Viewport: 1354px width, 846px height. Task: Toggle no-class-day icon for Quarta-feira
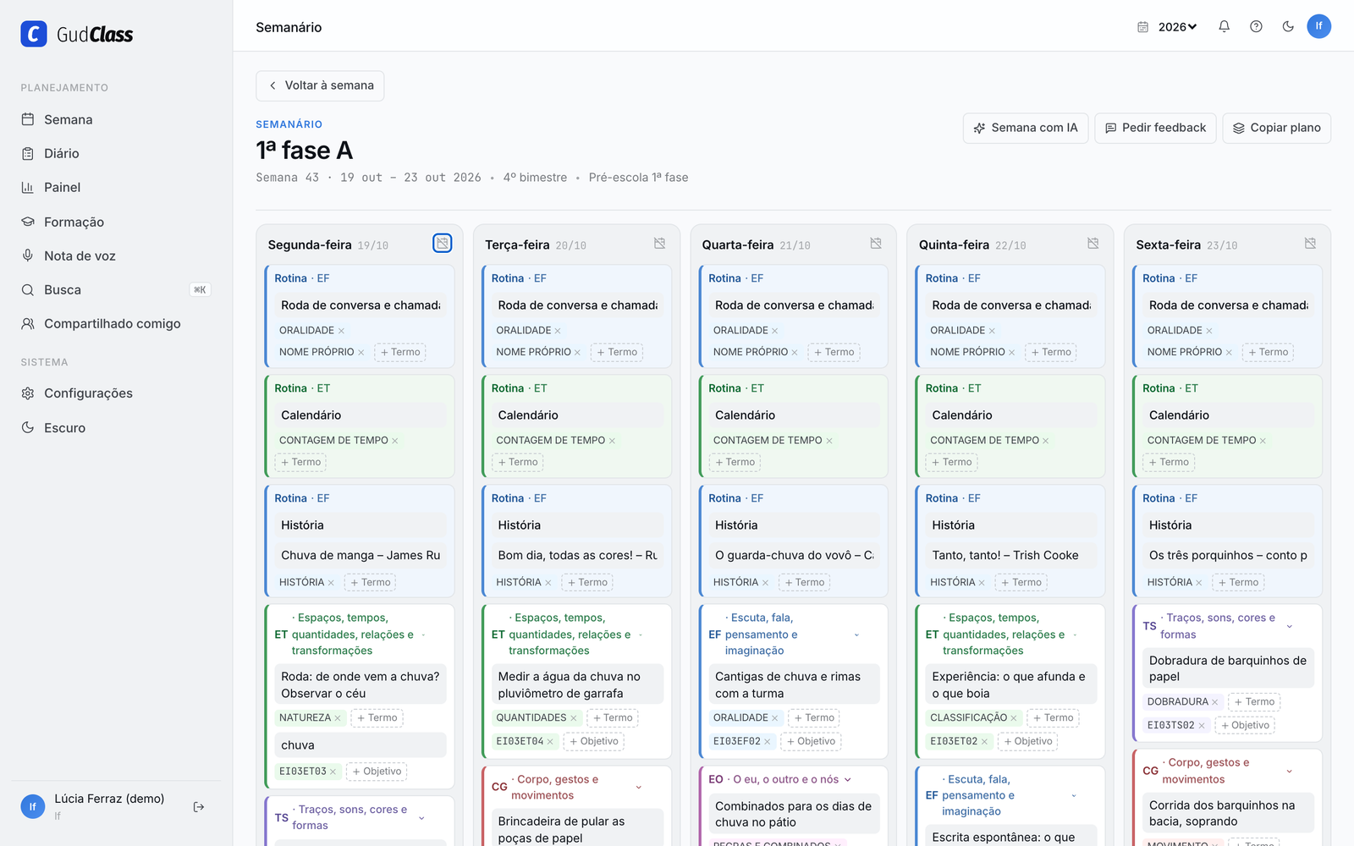[876, 244]
